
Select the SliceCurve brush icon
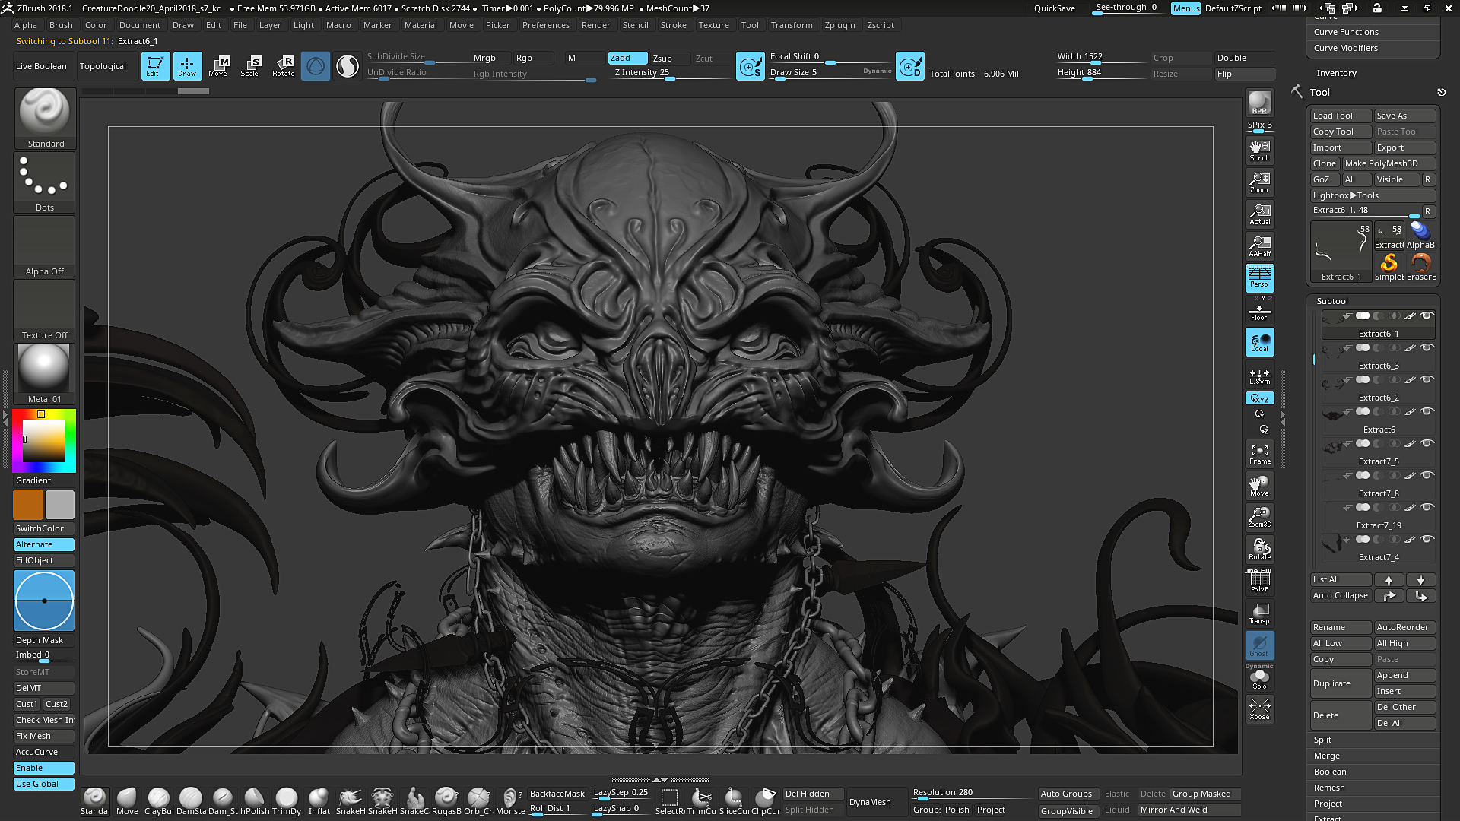click(734, 801)
